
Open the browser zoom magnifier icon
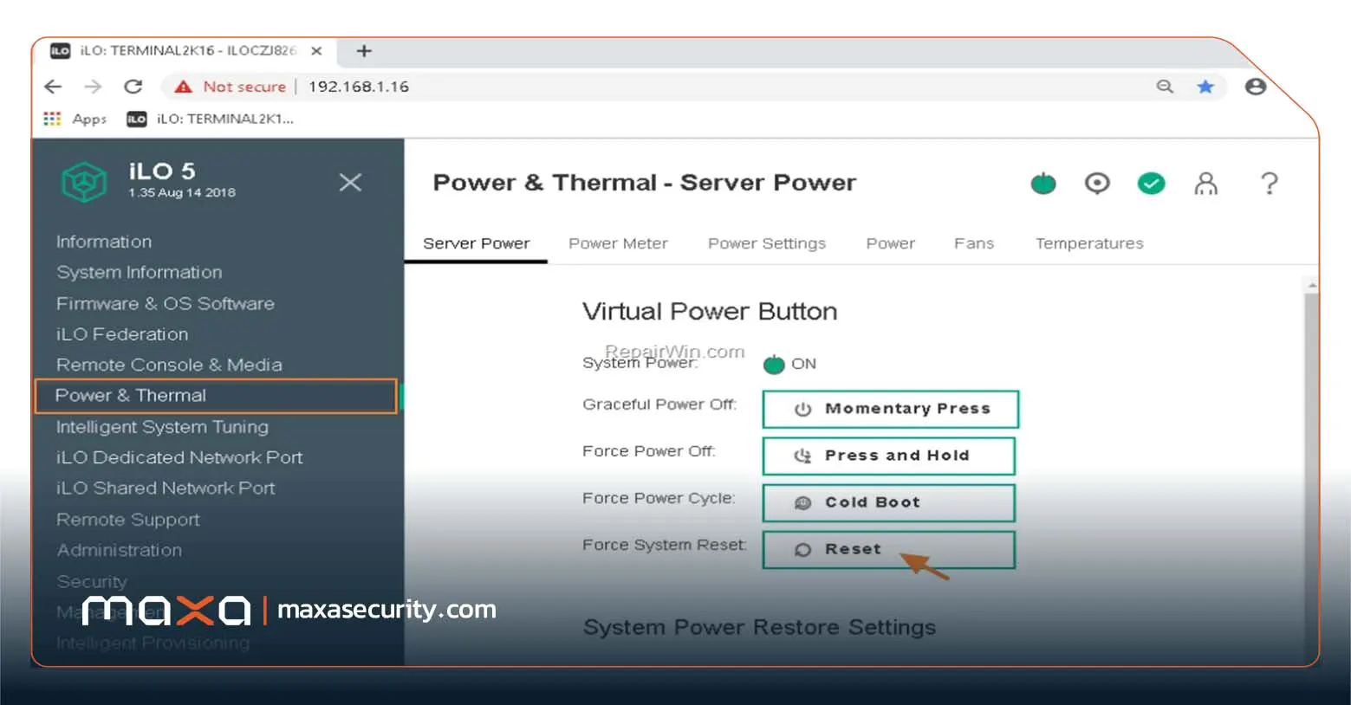1165,87
